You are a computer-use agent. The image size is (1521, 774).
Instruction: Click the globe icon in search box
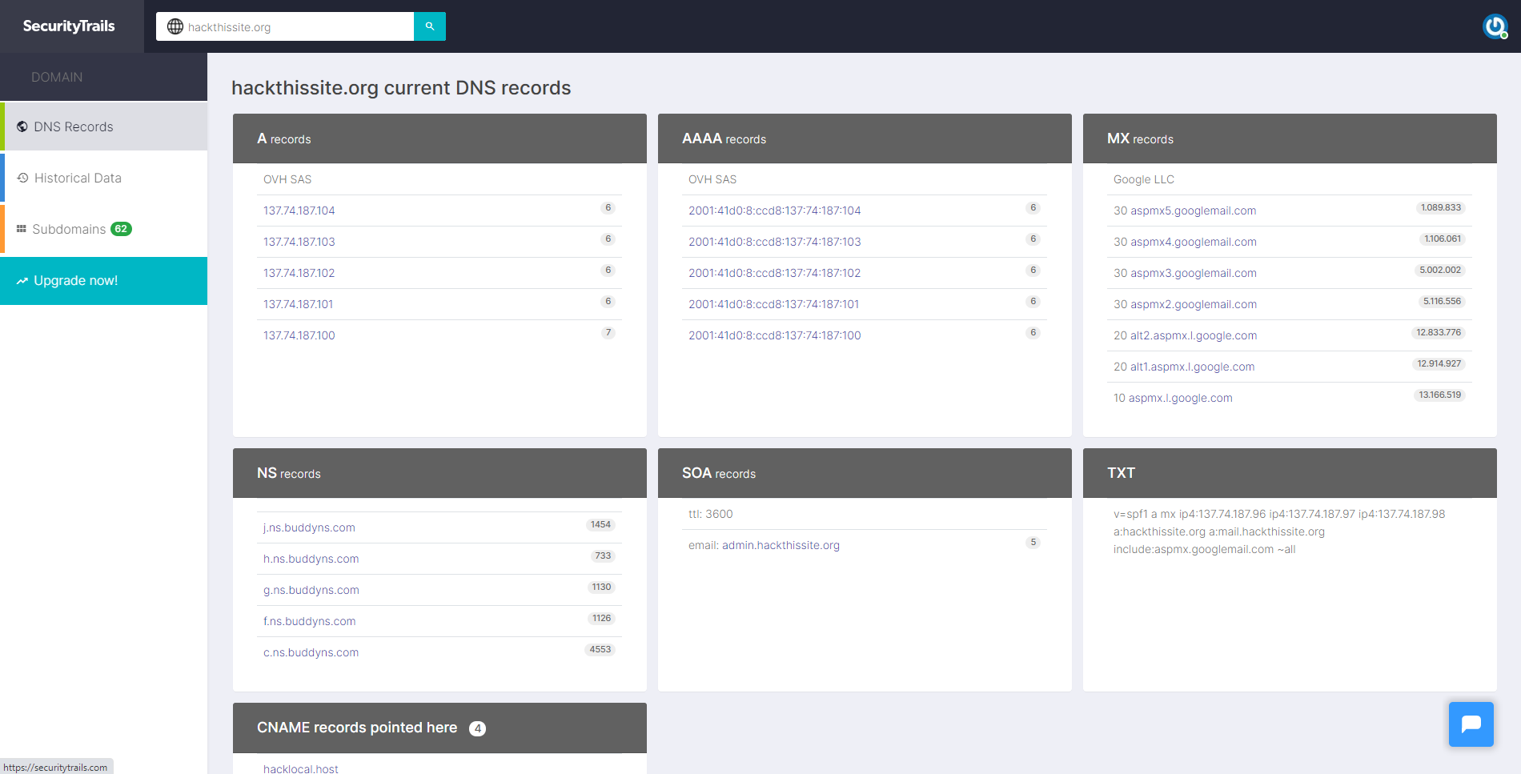(x=175, y=26)
